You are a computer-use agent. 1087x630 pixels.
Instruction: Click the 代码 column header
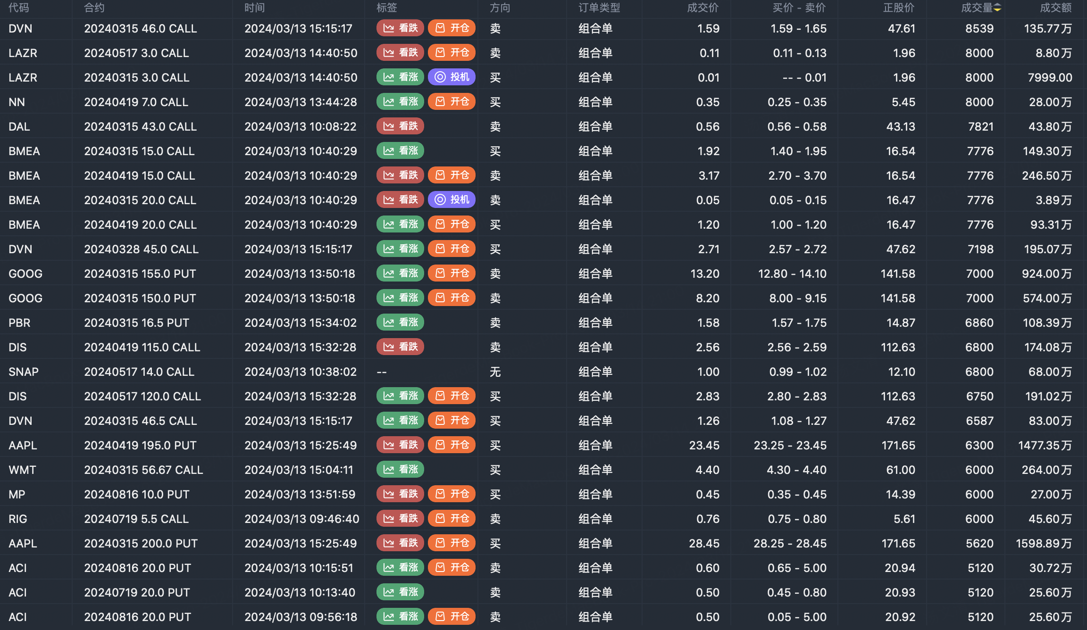(x=19, y=8)
